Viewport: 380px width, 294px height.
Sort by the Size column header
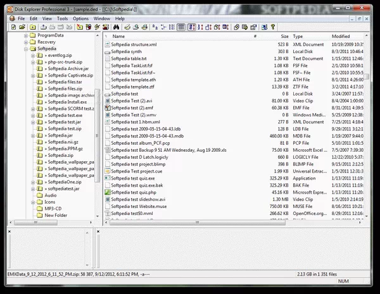pyautogui.click(x=276, y=36)
